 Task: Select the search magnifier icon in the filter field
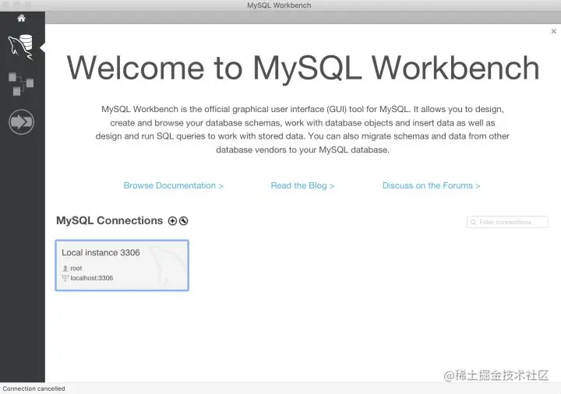pos(474,223)
